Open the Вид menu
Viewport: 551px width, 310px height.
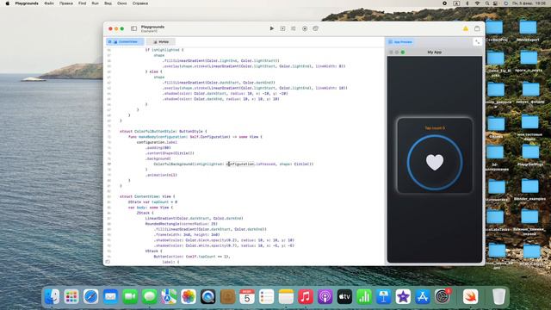click(108, 3)
